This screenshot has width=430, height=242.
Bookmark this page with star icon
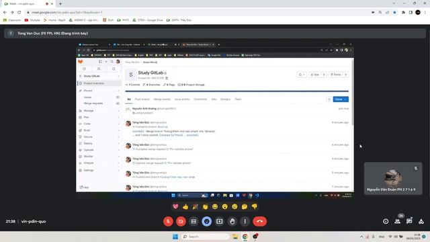point(394,12)
